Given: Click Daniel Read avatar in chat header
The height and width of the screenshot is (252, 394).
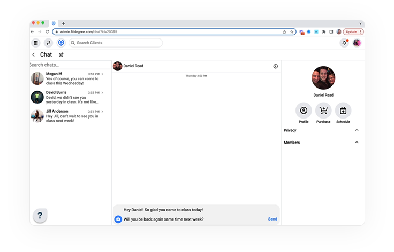Looking at the screenshot, I should click(x=117, y=66).
